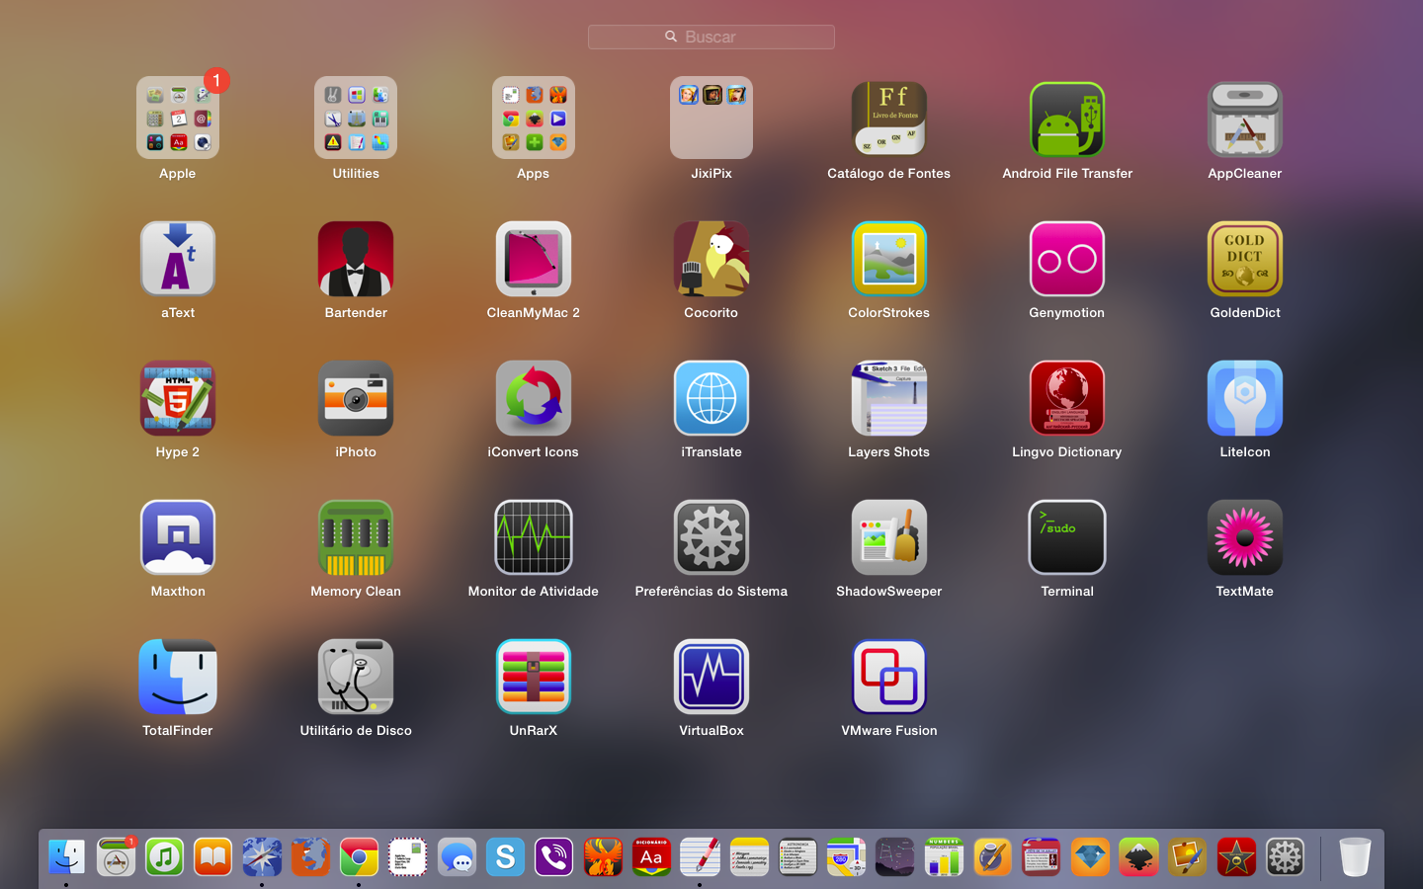1423x889 pixels.
Task: Open the constellation night-sky app in Dock
Action: pyautogui.click(x=894, y=857)
